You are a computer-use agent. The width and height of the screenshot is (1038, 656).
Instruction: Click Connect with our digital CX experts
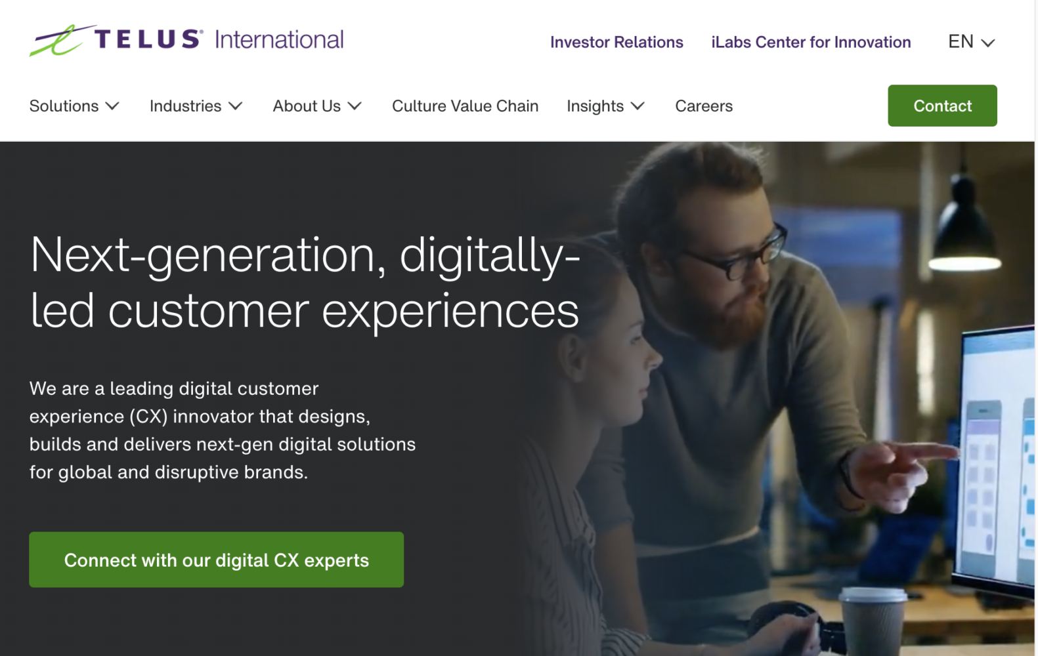pos(216,560)
